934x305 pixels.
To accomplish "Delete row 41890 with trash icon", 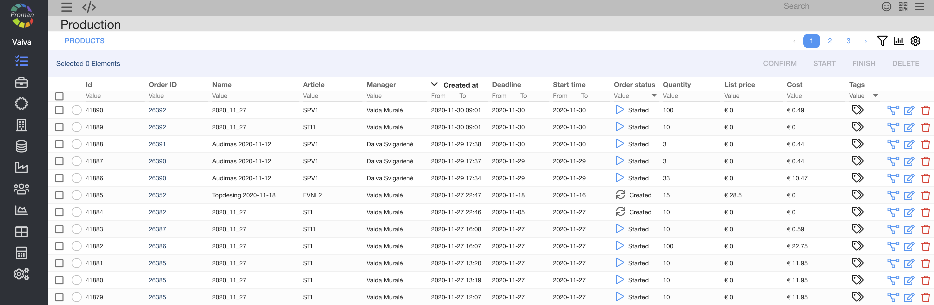I will click(x=925, y=110).
